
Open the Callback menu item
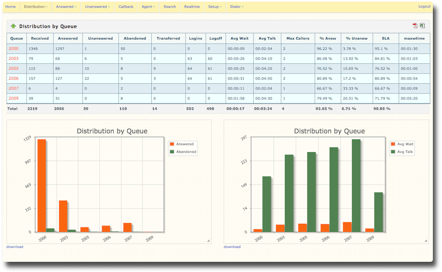(126, 6)
